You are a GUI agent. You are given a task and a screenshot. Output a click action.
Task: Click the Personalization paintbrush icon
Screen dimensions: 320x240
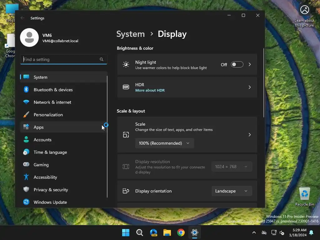pos(26,114)
